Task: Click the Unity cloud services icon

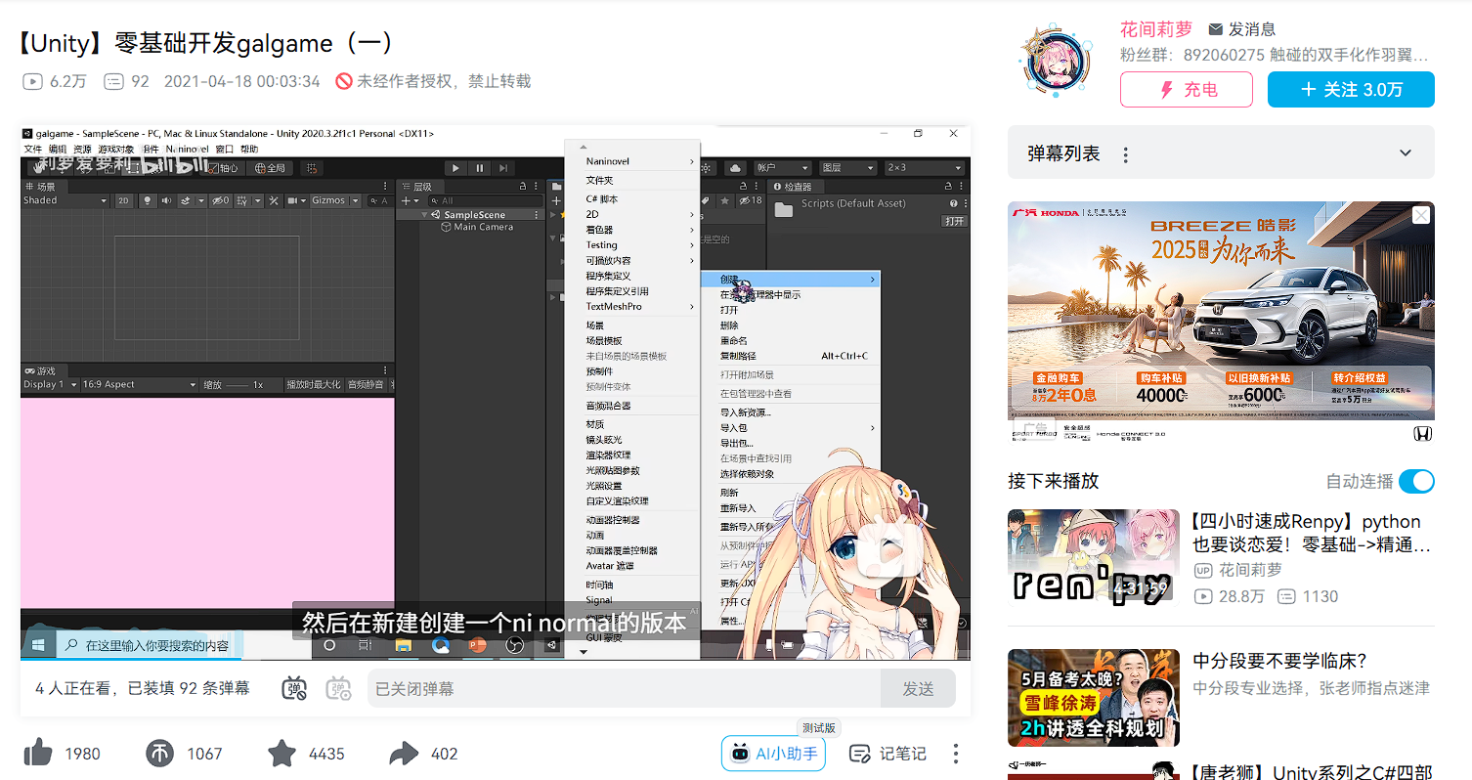Action: pos(734,168)
